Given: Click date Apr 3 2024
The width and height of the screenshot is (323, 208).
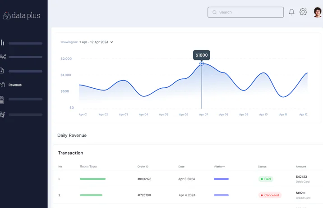Looking at the screenshot, I should (x=186, y=179).
